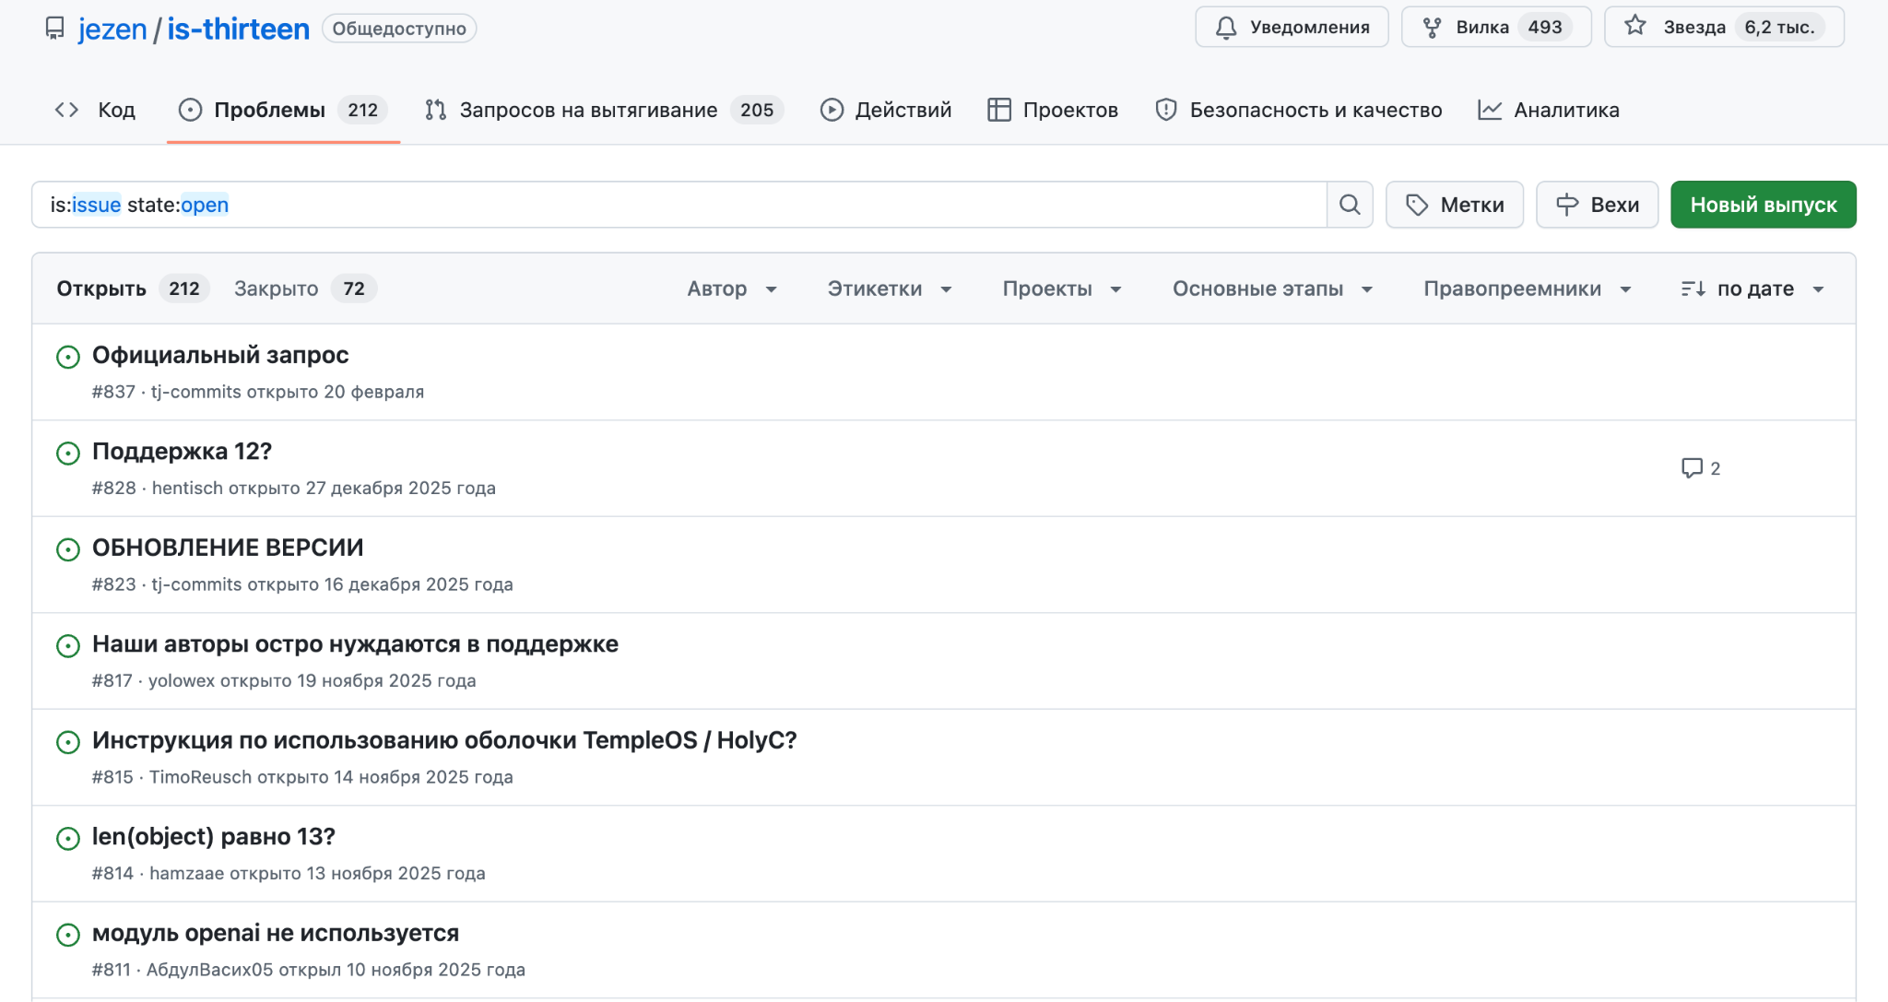1888x1002 pixels.
Task: Click inside the issue search field
Action: coord(645,204)
